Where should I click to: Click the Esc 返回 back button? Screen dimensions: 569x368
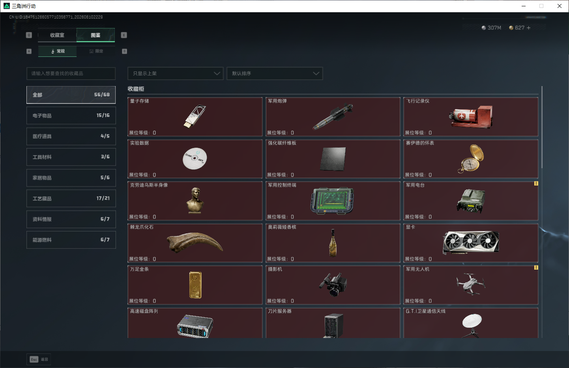[x=39, y=359]
